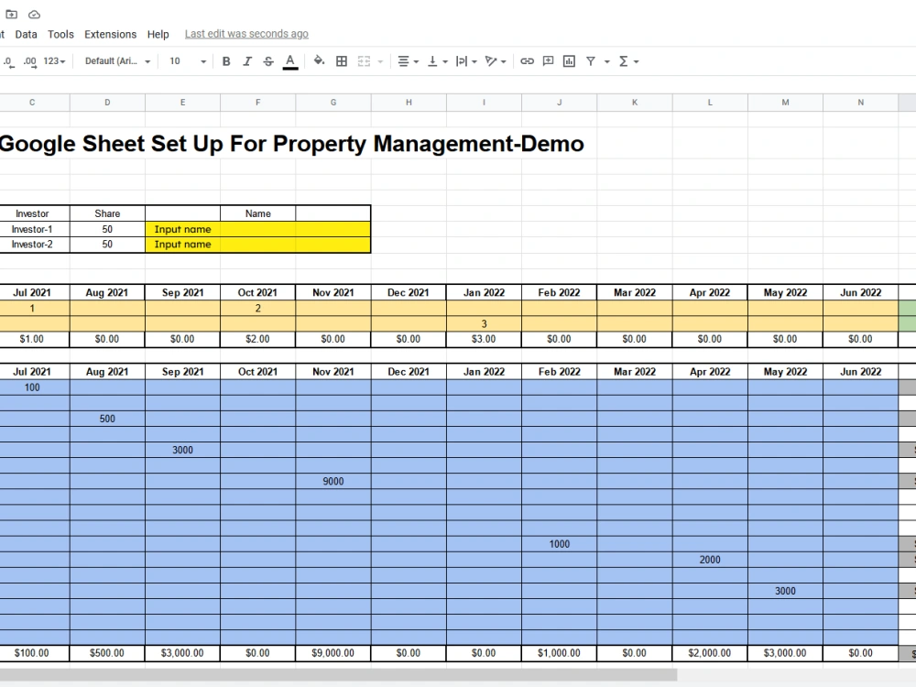The image size is (916, 687).
Task: Select cell containing value 9000
Action: pos(333,482)
